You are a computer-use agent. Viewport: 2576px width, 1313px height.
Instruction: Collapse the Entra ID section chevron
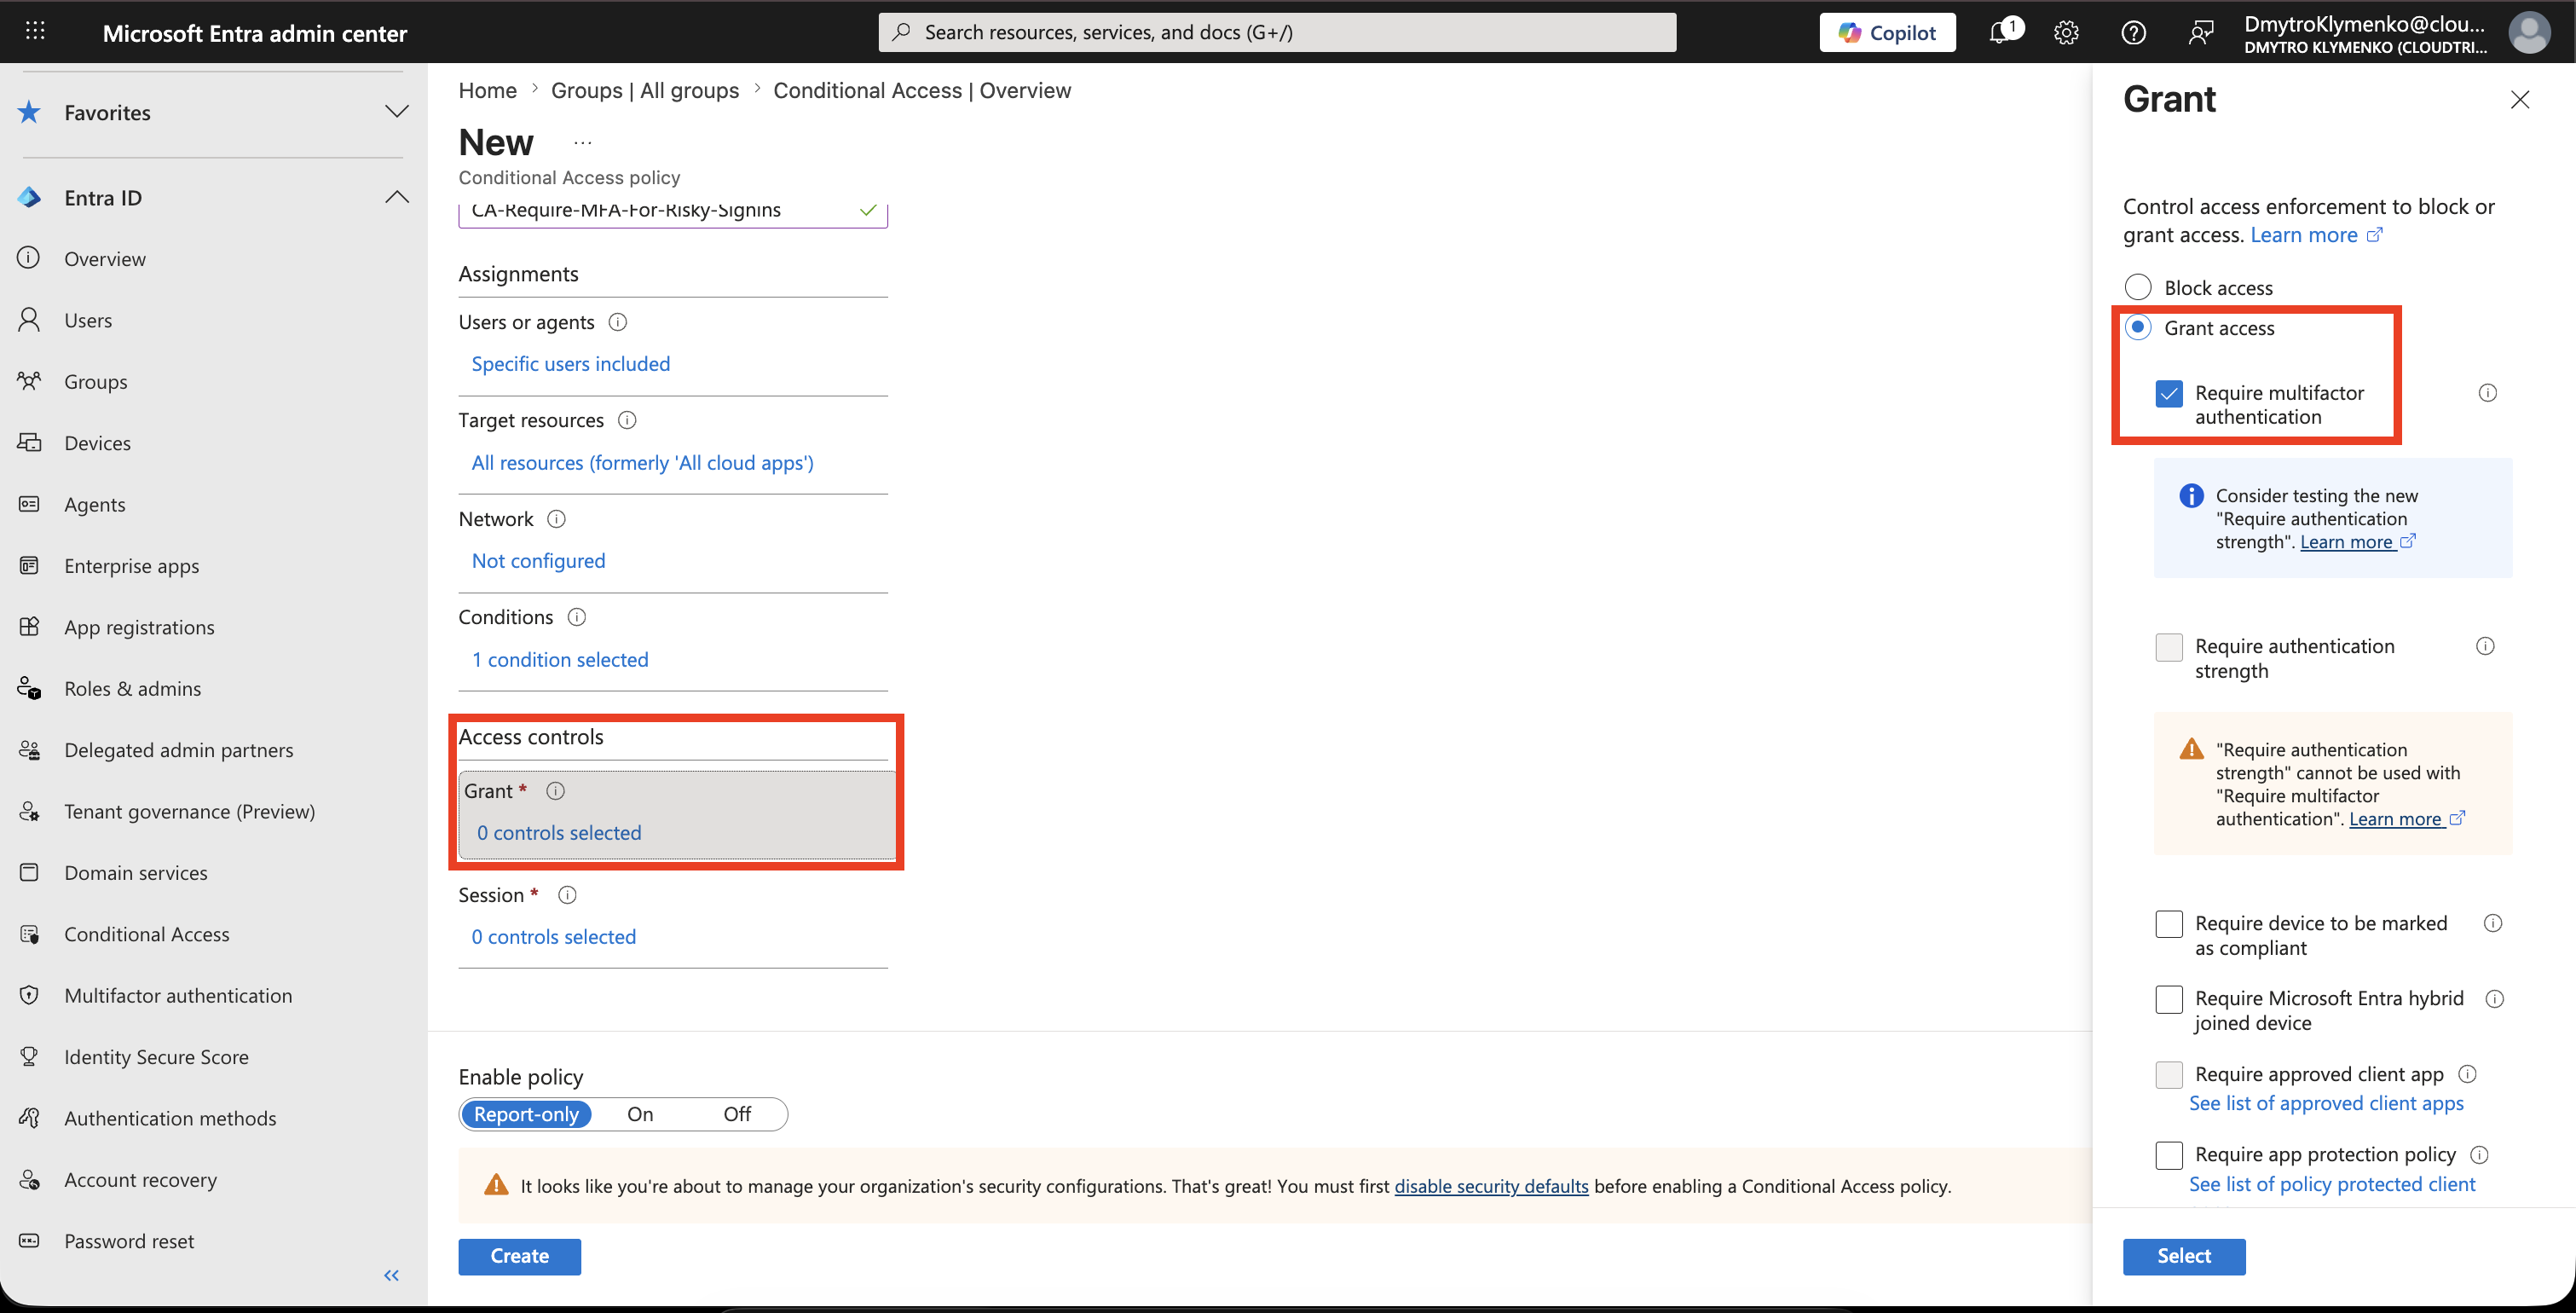click(x=397, y=197)
